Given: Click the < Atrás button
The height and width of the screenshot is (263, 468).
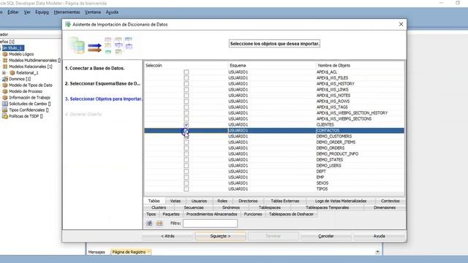Looking at the screenshot, I should (x=167, y=236).
